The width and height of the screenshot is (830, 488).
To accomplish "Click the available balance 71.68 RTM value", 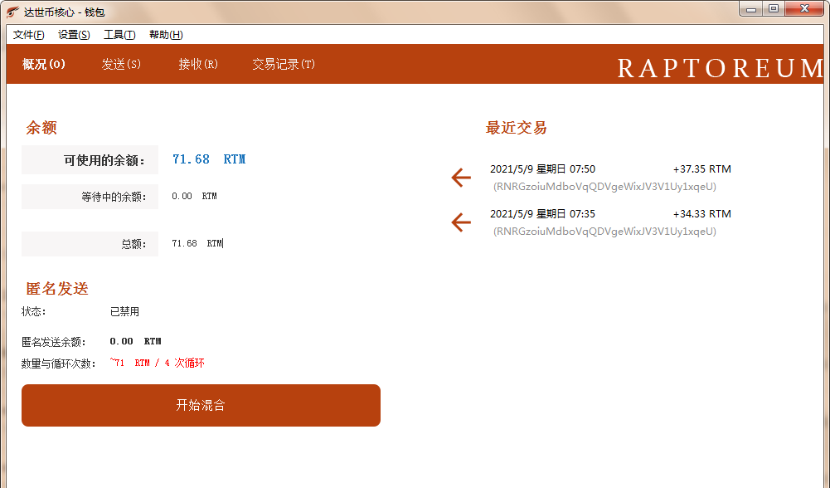I will tap(209, 159).
